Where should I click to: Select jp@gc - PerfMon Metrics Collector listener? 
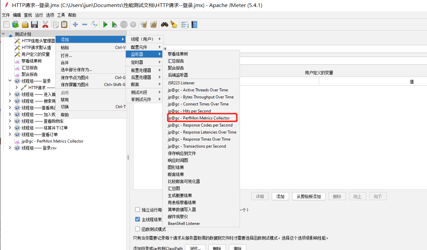coord(201,118)
